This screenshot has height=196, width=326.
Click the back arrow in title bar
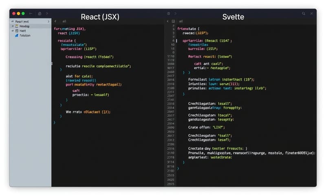pyautogui.click(x=31, y=13)
